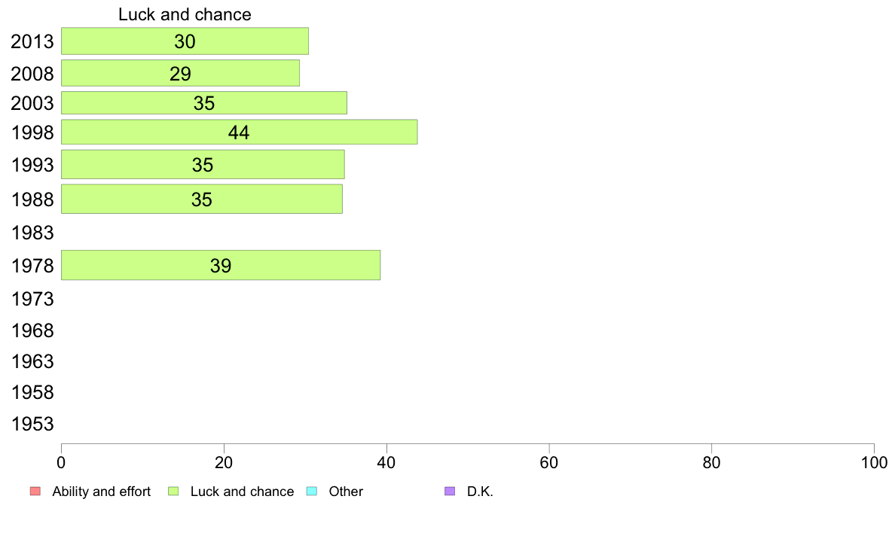This screenshot has width=895, height=554.
Task: Click the purple D.K. legend swatch
Action: click(450, 492)
